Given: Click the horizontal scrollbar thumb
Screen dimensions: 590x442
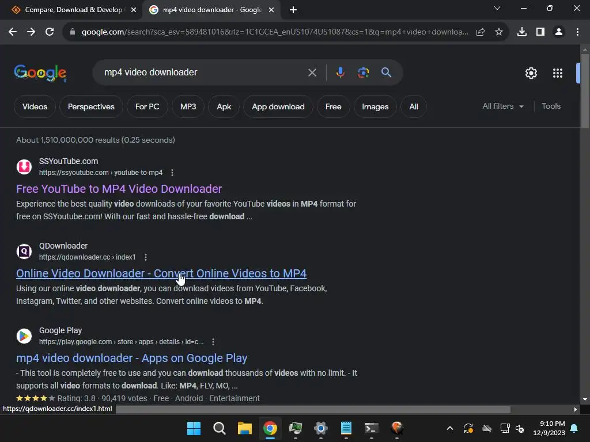Looking at the screenshot, I should pyautogui.click(x=313, y=409).
